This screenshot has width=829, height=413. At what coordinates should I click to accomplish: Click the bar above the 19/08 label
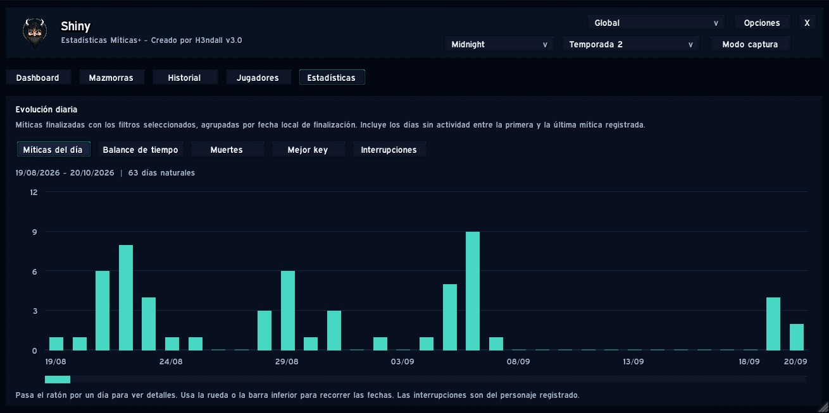56,344
